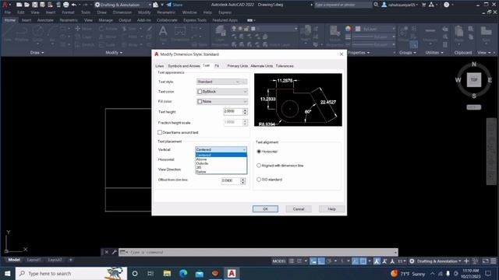
Task: Choose JIS in the Vertical list
Action: click(x=221, y=168)
